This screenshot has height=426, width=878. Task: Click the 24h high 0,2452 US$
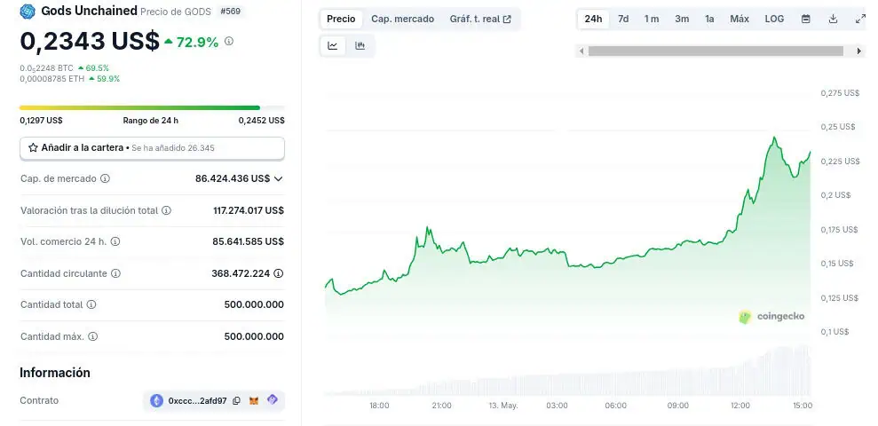[262, 121]
